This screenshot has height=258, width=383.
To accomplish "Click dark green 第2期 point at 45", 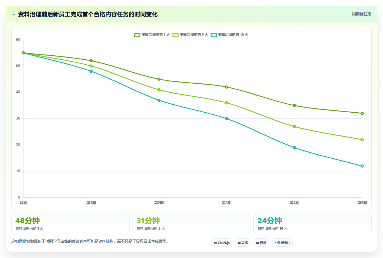I will pos(159,79).
